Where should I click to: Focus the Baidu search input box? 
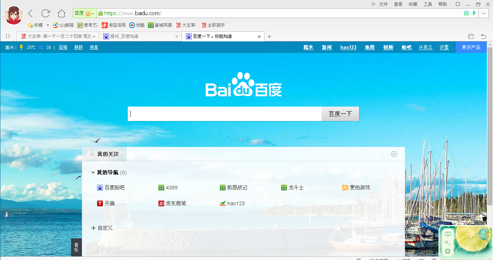click(x=224, y=114)
